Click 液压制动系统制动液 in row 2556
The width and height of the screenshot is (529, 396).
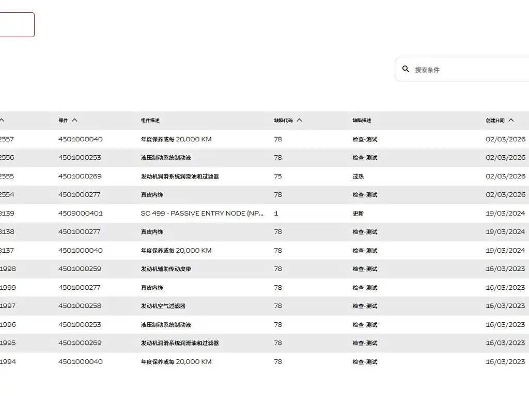coord(166,158)
